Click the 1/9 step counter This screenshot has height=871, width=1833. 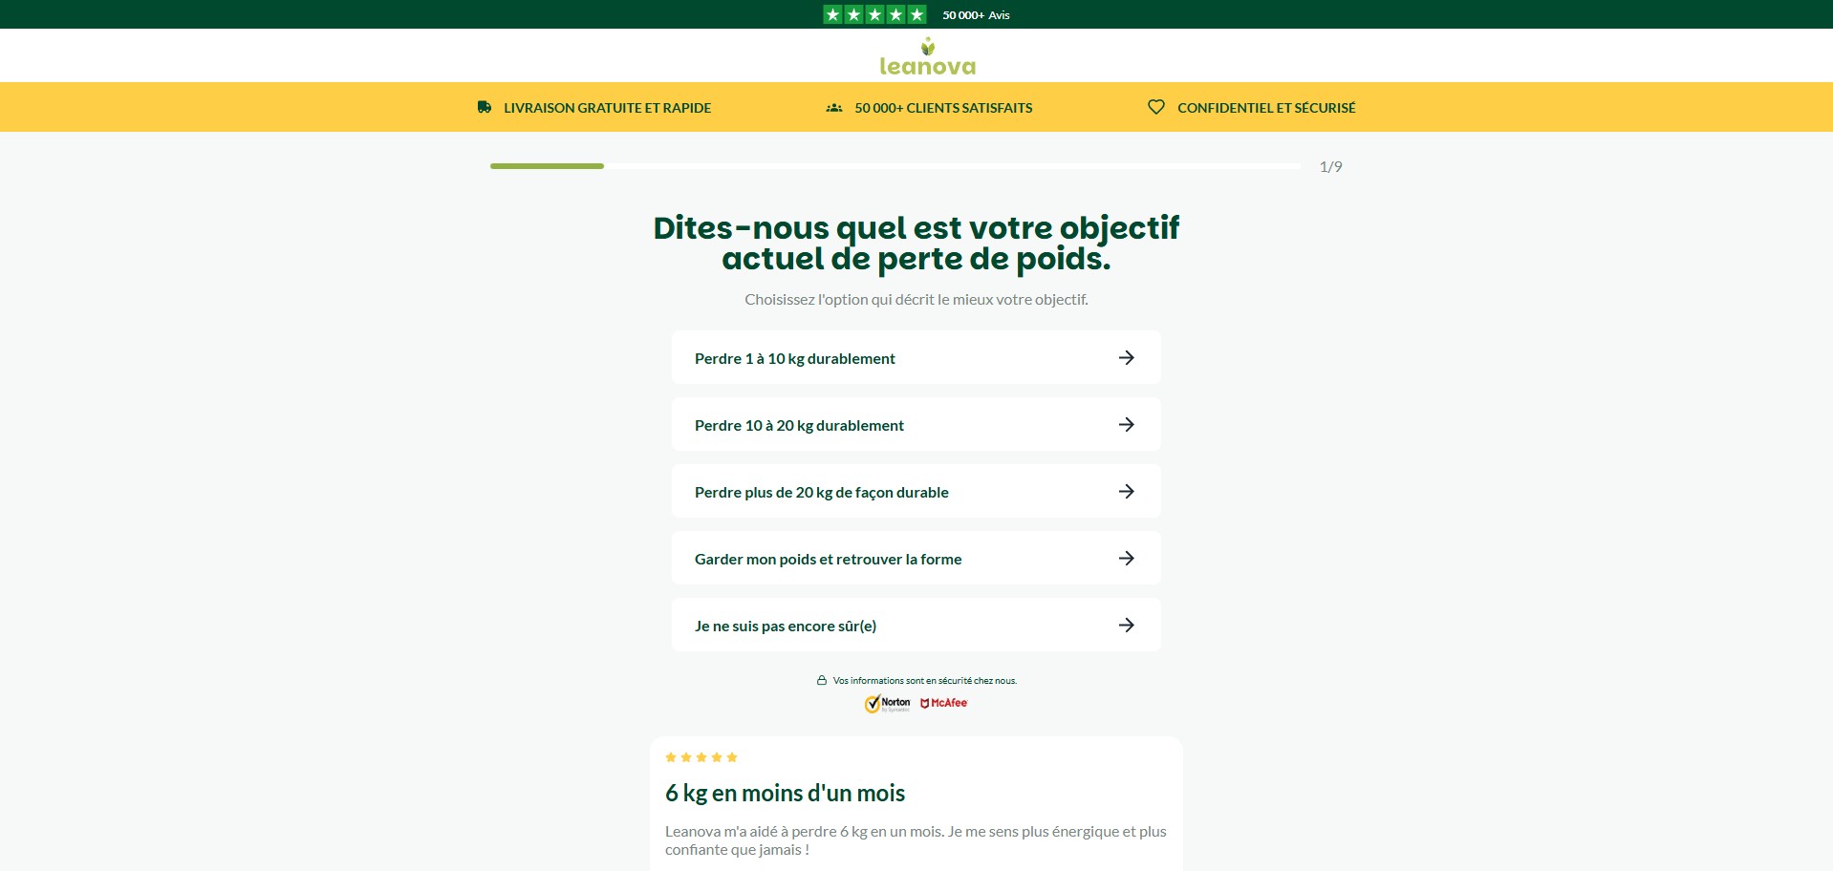pos(1330,166)
